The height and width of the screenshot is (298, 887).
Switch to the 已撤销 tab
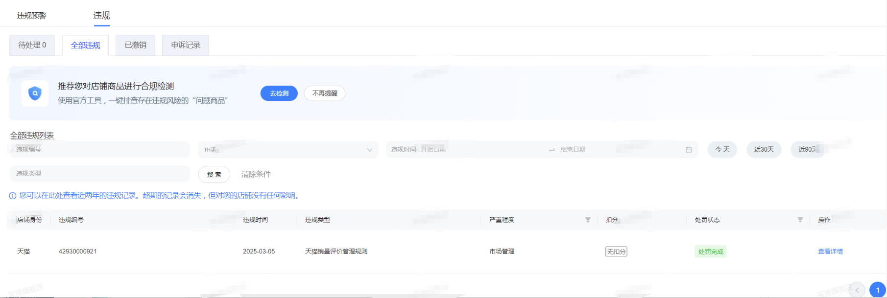[135, 45]
